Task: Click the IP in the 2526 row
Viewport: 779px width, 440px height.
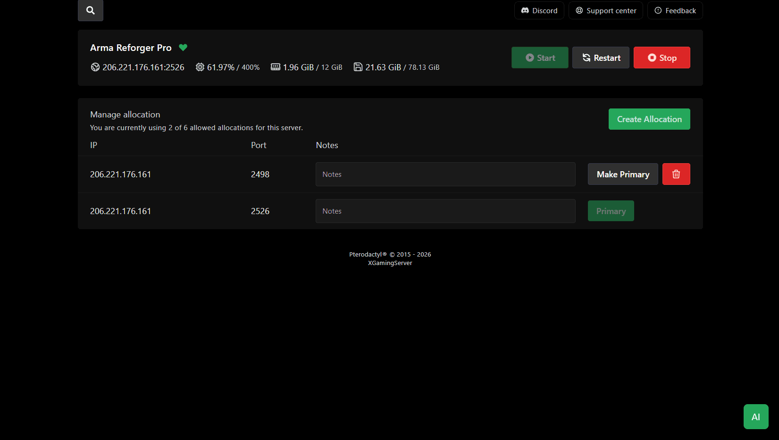Action: [120, 211]
